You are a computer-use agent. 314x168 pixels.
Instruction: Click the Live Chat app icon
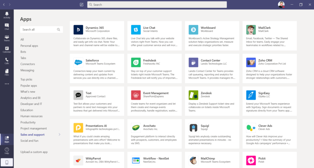[136, 29]
